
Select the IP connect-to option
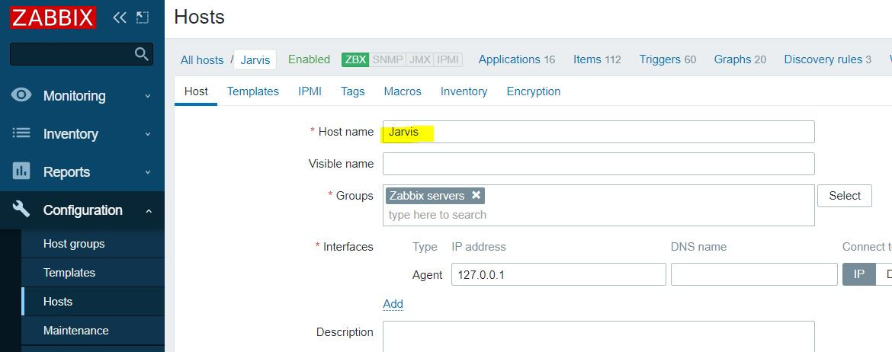tap(858, 274)
